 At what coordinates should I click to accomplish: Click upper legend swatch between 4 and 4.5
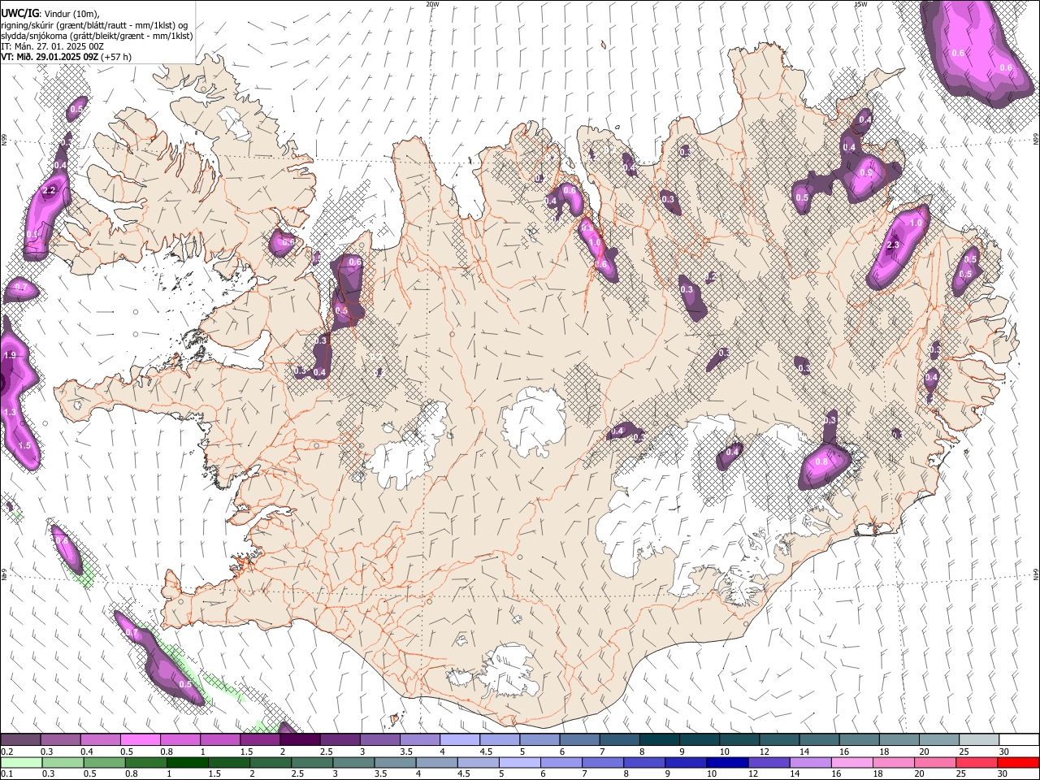click(460, 740)
